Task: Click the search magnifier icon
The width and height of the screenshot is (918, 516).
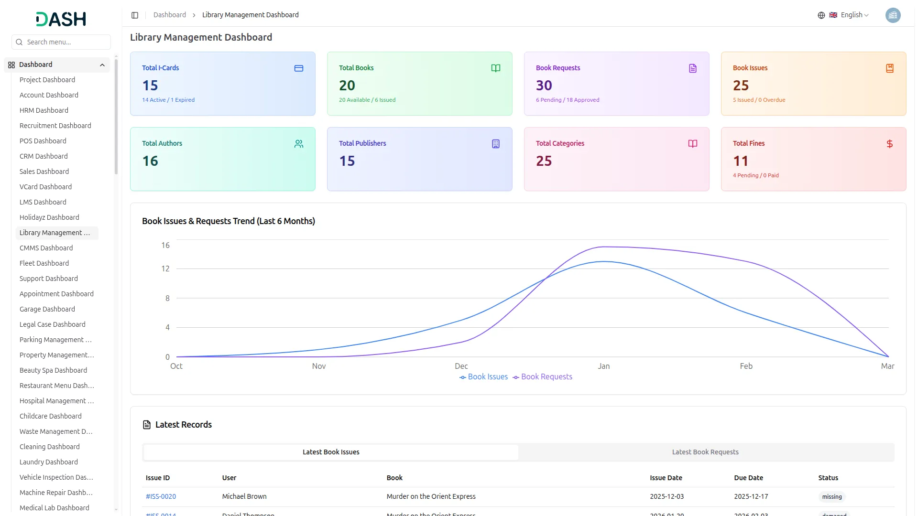Action: [19, 42]
